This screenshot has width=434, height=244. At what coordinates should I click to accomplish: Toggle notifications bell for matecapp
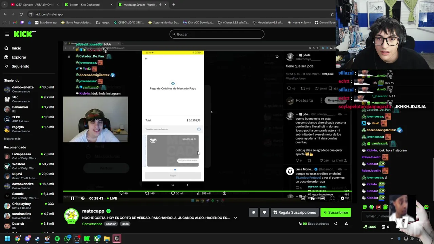point(253,212)
